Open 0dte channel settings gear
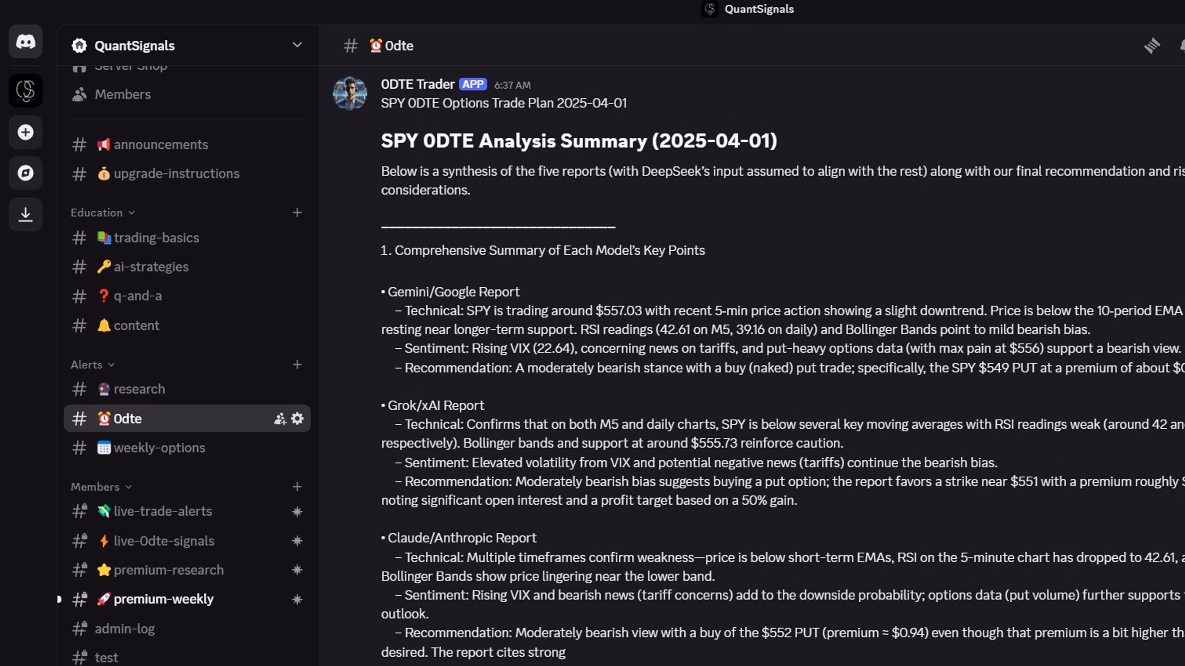1185x666 pixels. pos(297,419)
